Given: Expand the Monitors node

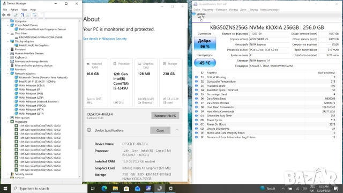Looking at the screenshot, I should click(x=8, y=69).
